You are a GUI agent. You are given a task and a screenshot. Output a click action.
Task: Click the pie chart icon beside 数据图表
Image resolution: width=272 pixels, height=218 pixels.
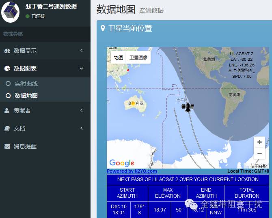[7, 68]
